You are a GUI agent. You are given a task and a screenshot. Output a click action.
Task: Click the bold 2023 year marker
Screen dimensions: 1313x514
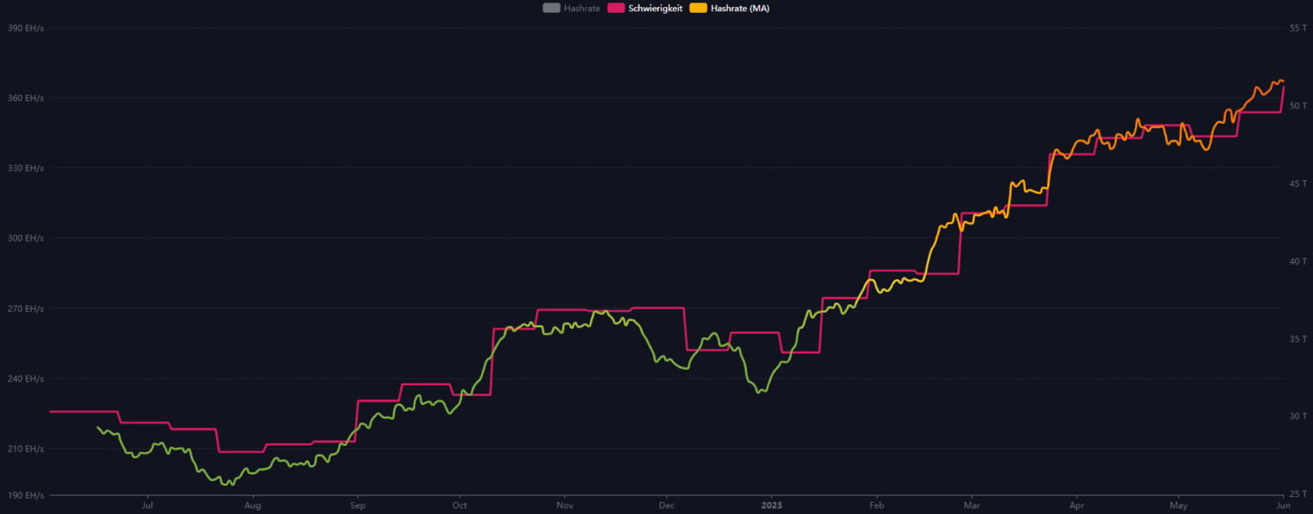pyautogui.click(x=771, y=505)
